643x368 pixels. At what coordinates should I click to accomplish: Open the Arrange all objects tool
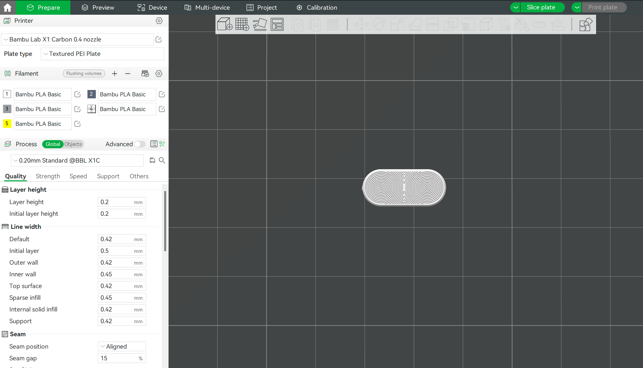[277, 24]
